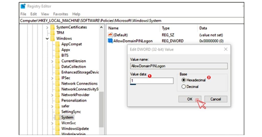Image resolution: width=262 pixels, height=137 pixels.
Task: Click the REG_SZ type cell
Action: (x=168, y=35)
